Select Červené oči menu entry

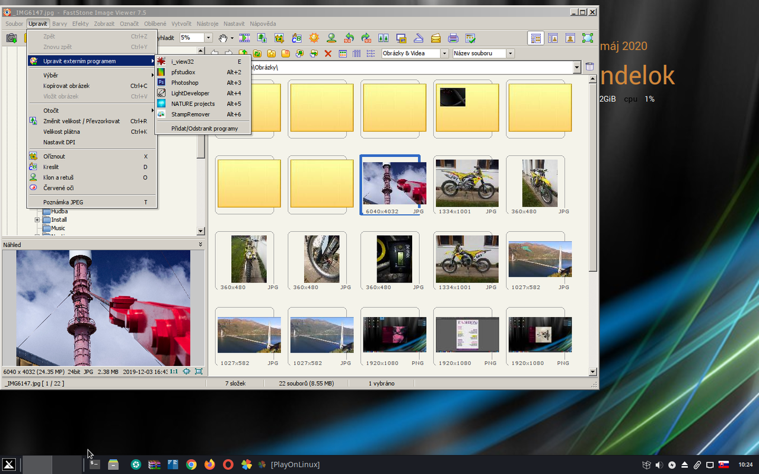pos(92,188)
